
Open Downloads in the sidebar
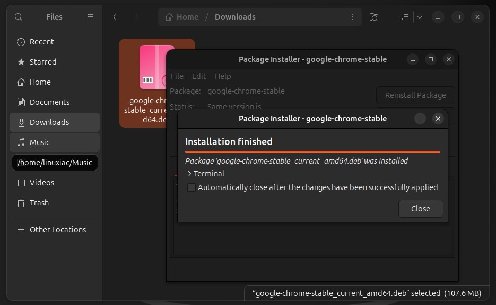pyautogui.click(x=55, y=122)
